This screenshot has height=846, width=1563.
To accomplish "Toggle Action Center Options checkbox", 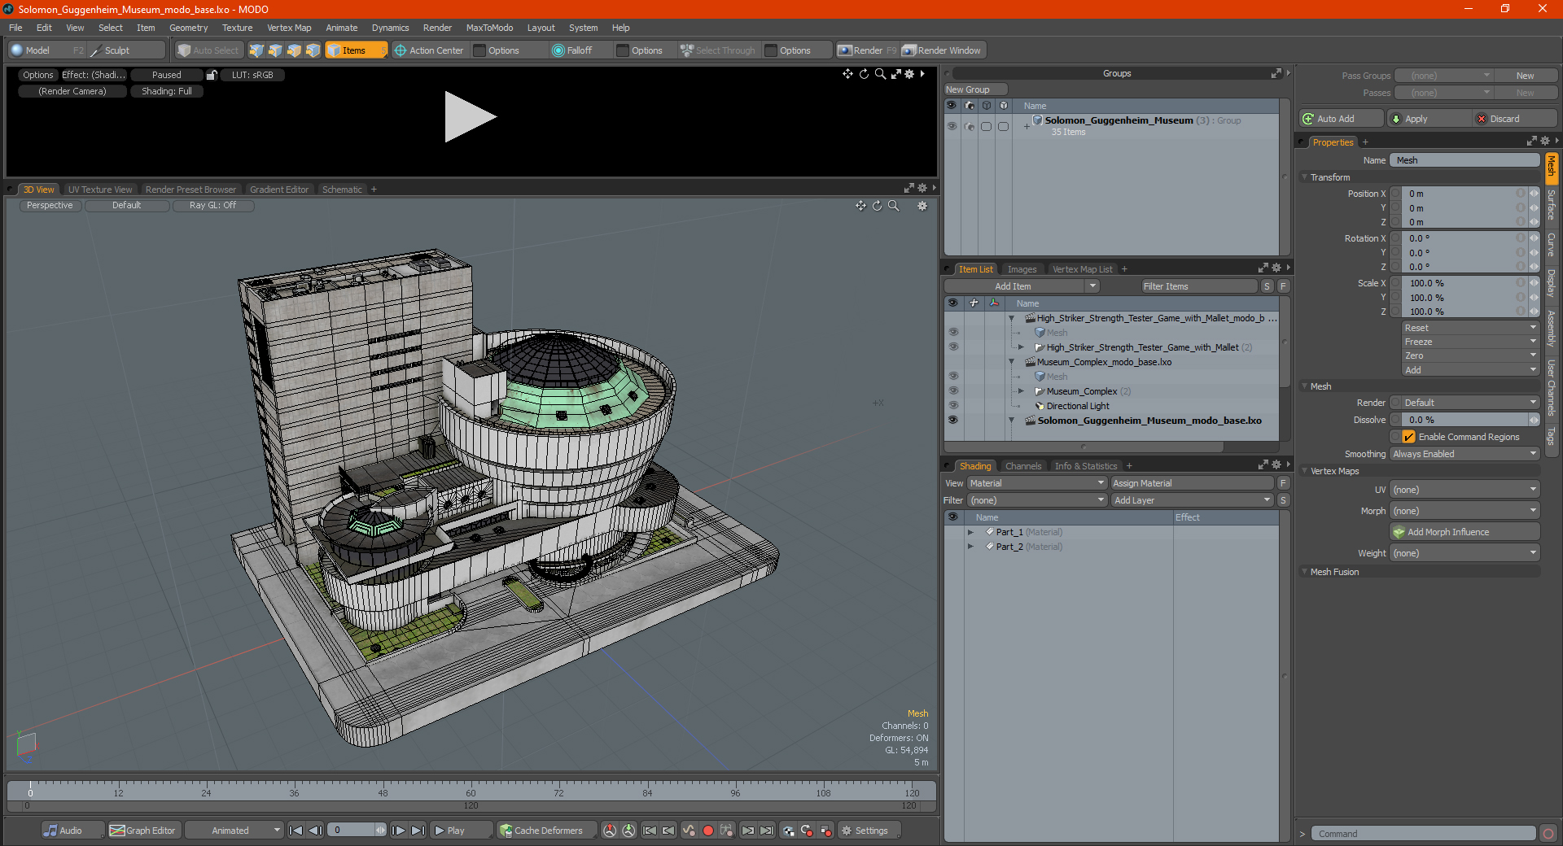I will (479, 50).
